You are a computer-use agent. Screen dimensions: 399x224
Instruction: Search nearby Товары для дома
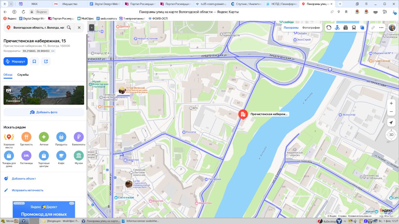coord(9,159)
